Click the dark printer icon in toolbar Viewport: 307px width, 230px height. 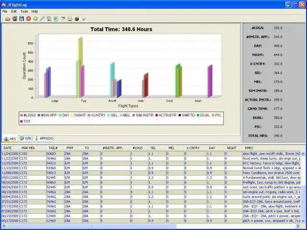[x=15, y=19]
